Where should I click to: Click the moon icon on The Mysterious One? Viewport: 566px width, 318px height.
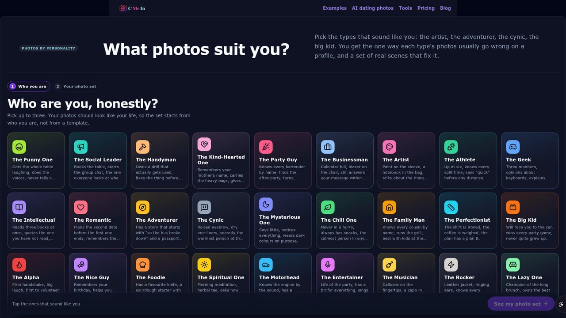click(x=266, y=204)
